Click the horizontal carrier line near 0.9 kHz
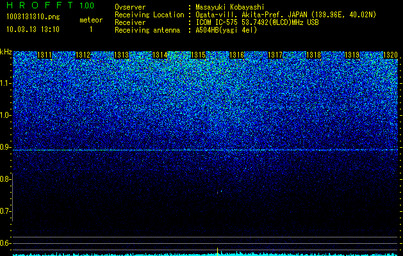This screenshot has height=256, width=403. tap(205, 150)
